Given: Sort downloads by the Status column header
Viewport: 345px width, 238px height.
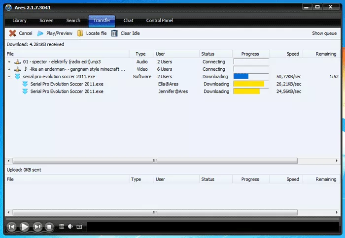Looking at the screenshot, I should click(x=216, y=54).
